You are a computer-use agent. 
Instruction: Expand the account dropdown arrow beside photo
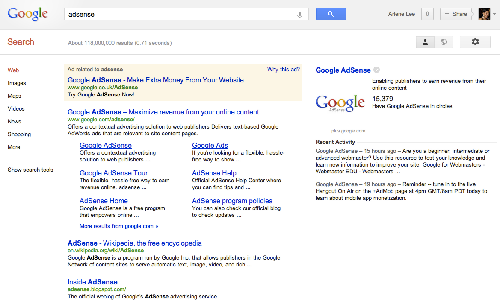(494, 14)
